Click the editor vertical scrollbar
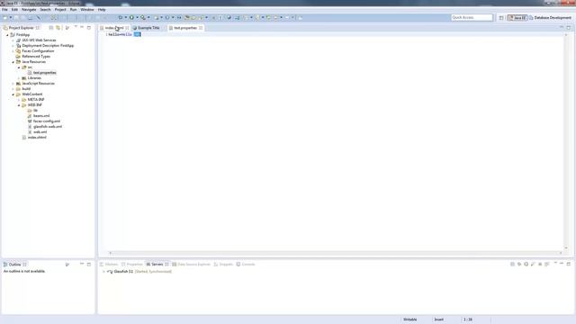576x324 pixels. pos(566,141)
